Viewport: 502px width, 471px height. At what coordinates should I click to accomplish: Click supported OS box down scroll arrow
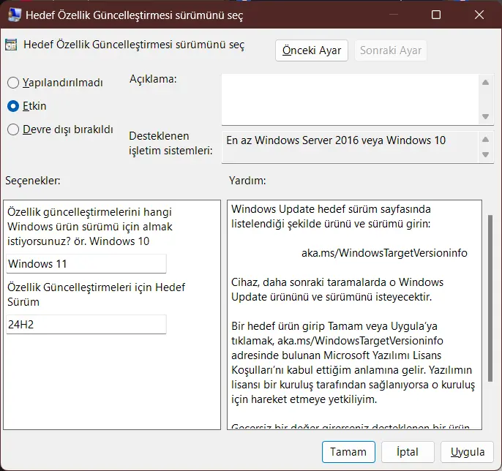point(486,154)
